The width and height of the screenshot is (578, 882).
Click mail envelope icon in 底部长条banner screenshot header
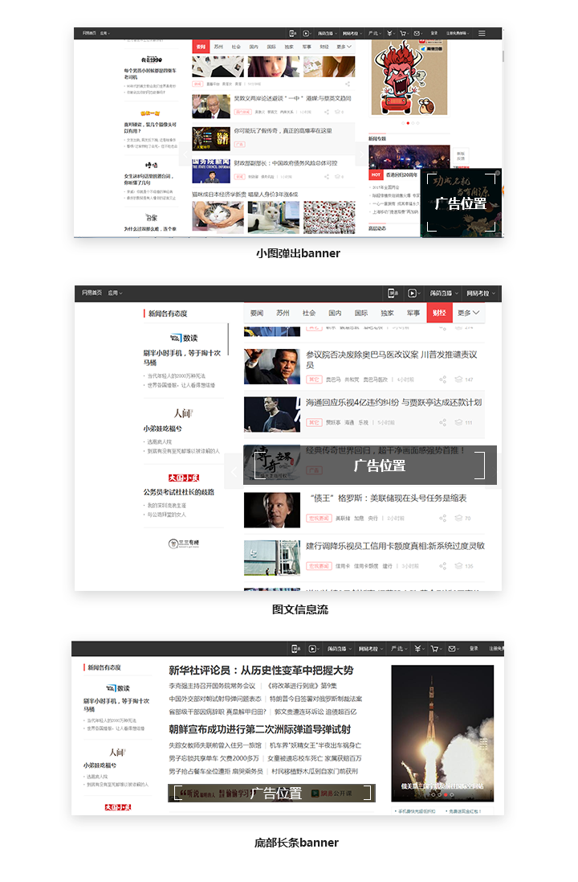pyautogui.click(x=451, y=649)
